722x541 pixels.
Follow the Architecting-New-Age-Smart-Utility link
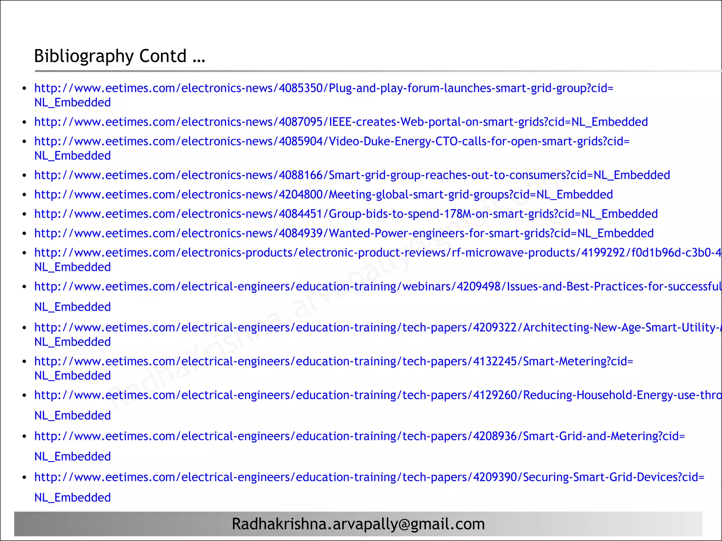click(378, 334)
